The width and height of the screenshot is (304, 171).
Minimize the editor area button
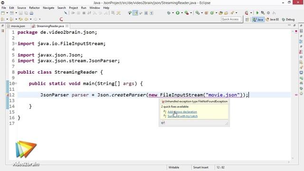pos(289,25)
